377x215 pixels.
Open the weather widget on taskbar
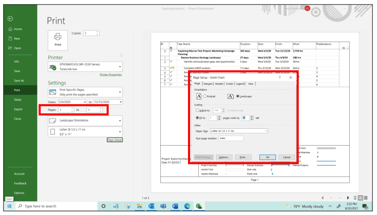coord(304,206)
